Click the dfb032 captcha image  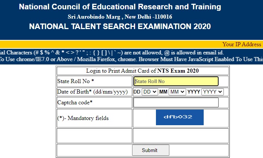click(180, 117)
